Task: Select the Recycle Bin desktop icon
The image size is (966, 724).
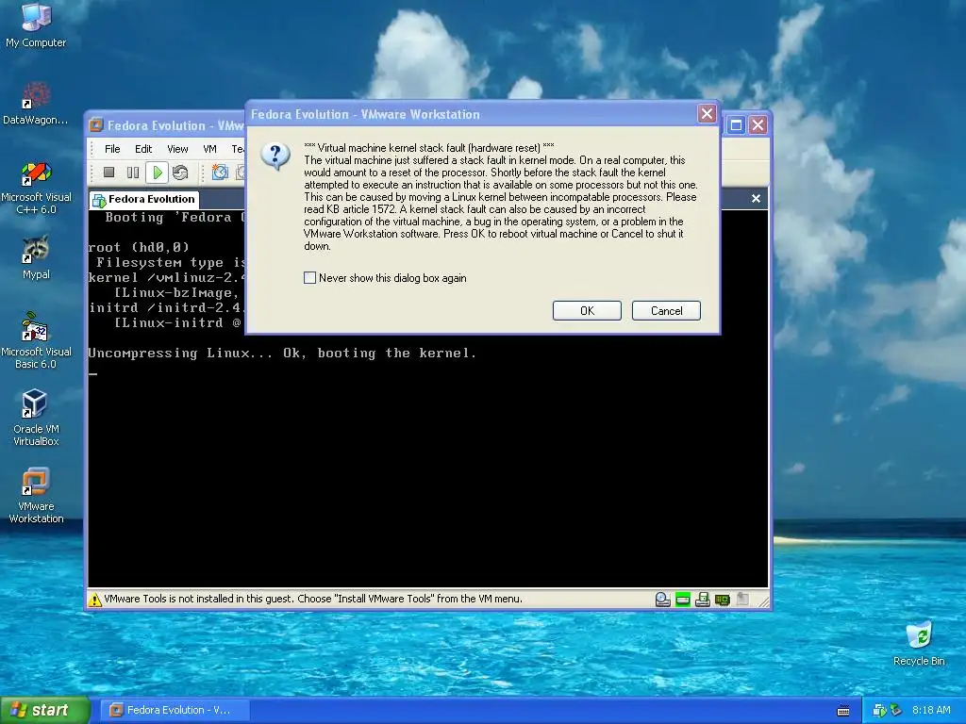Action: click(x=919, y=644)
